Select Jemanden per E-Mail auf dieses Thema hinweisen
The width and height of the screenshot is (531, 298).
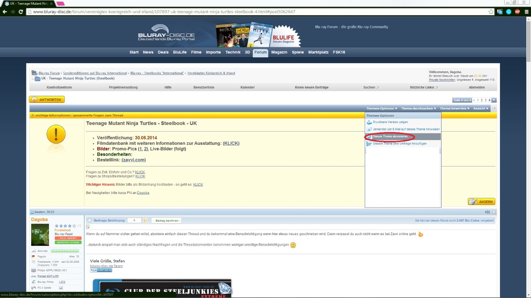(x=406, y=129)
